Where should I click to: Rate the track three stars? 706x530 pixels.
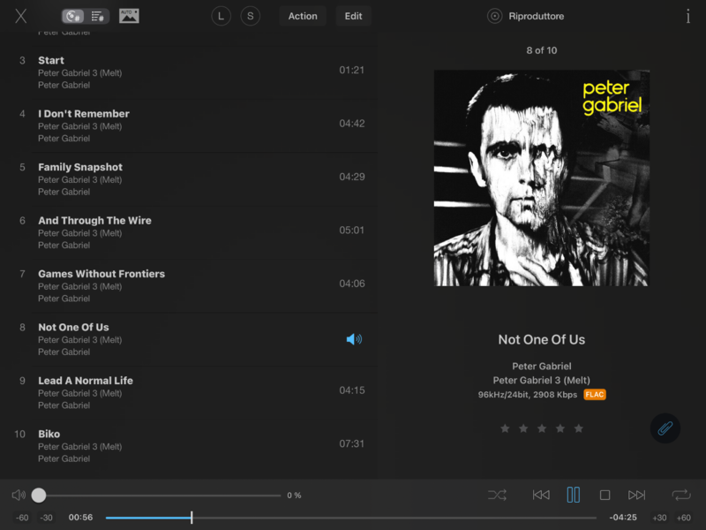[542, 428]
